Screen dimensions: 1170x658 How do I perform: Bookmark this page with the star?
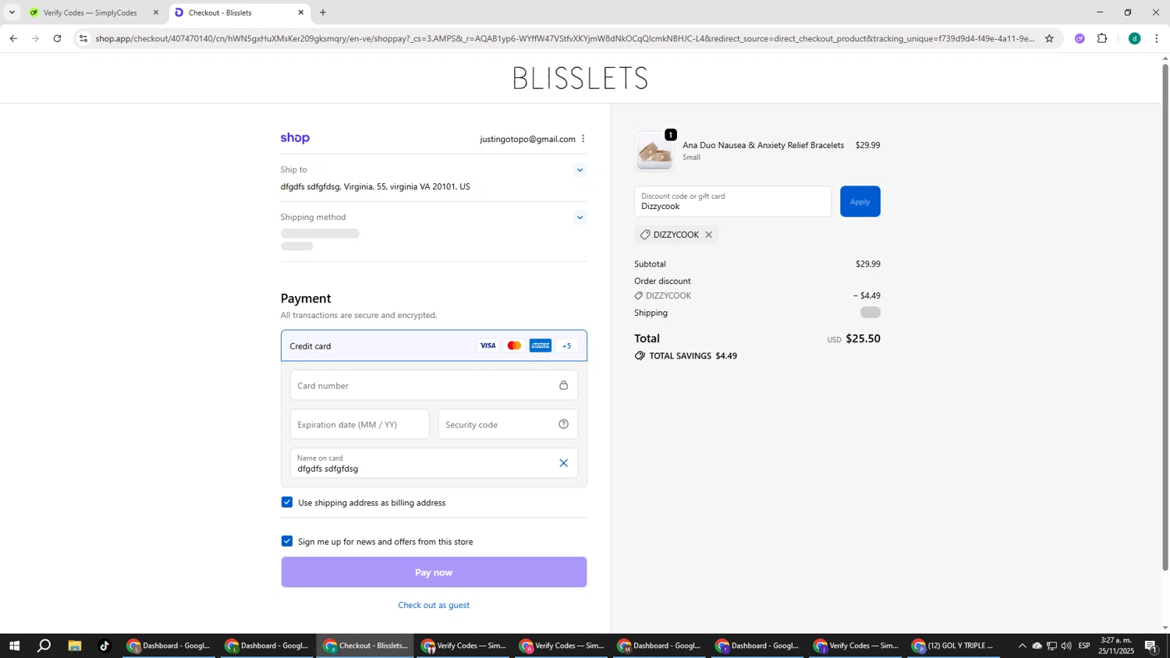1049,38
